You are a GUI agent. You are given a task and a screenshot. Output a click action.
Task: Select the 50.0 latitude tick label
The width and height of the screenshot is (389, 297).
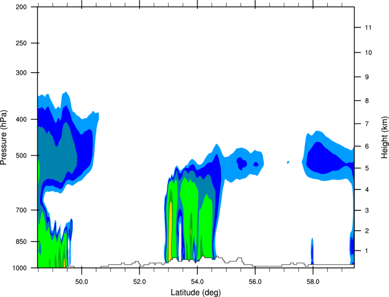[x=81, y=281]
